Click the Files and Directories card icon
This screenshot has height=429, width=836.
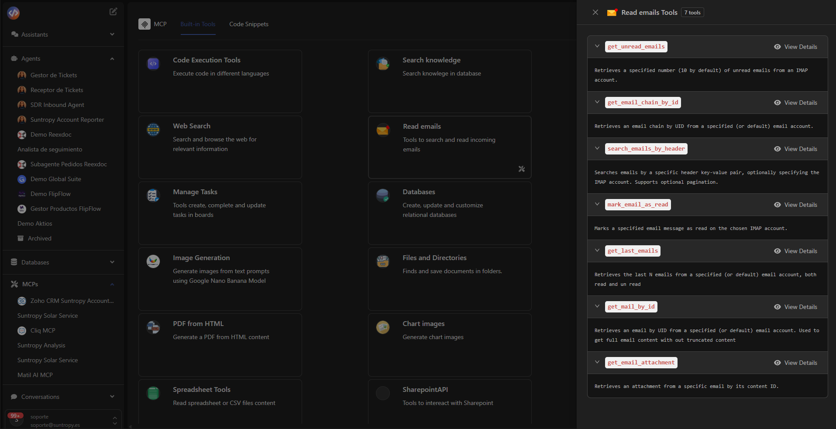383,261
